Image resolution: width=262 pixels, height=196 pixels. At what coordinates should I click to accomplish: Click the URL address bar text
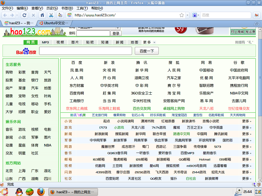(95, 15)
